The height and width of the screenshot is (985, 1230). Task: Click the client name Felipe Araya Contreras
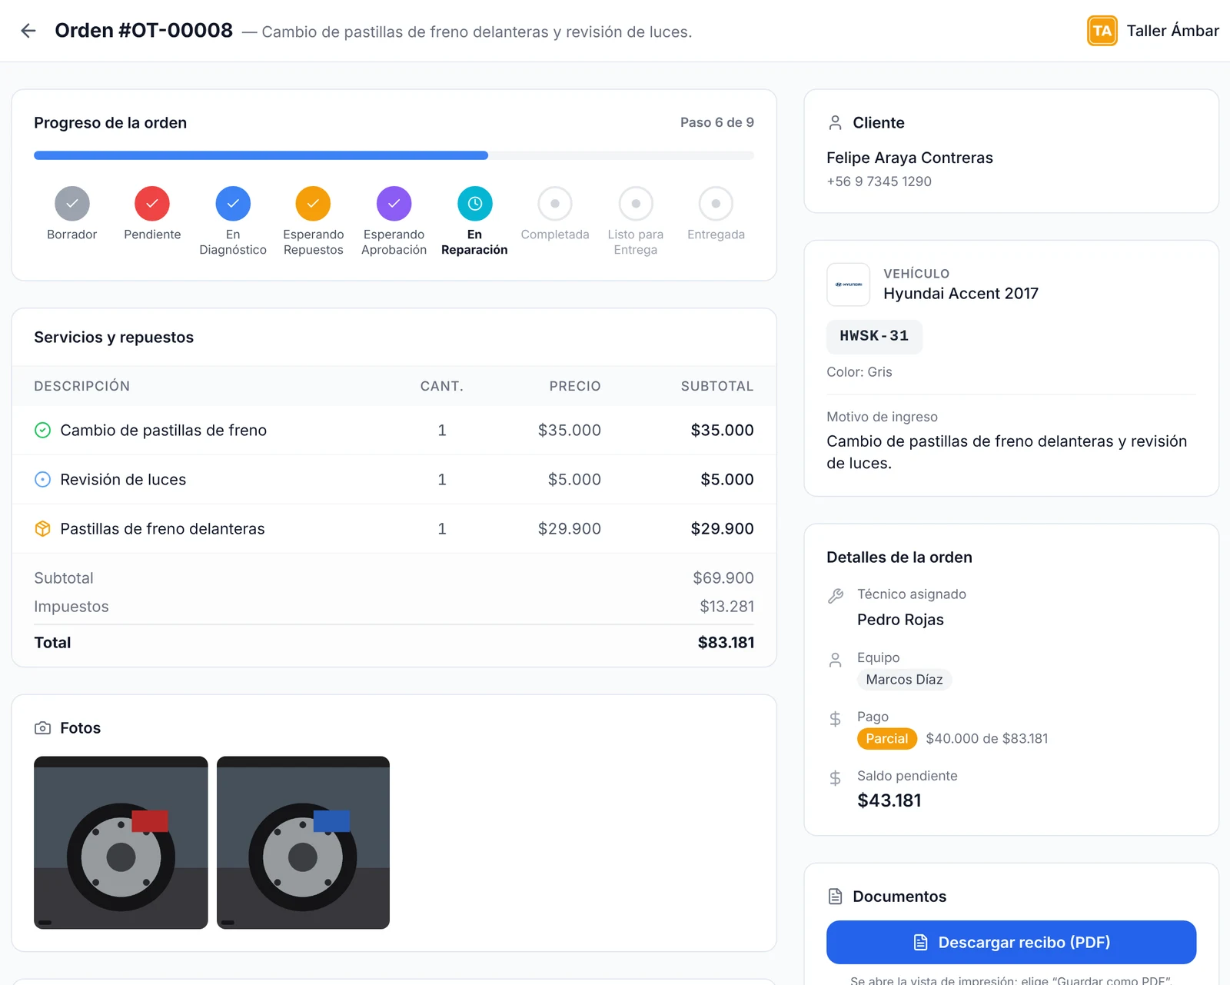point(909,158)
